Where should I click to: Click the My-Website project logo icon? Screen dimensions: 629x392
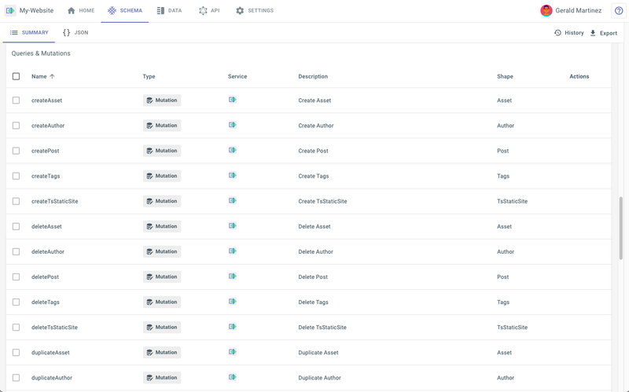pyautogui.click(x=10, y=10)
